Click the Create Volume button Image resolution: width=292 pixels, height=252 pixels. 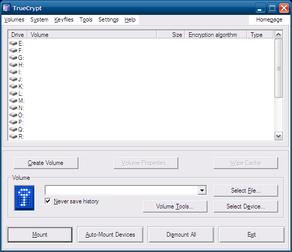point(46,163)
